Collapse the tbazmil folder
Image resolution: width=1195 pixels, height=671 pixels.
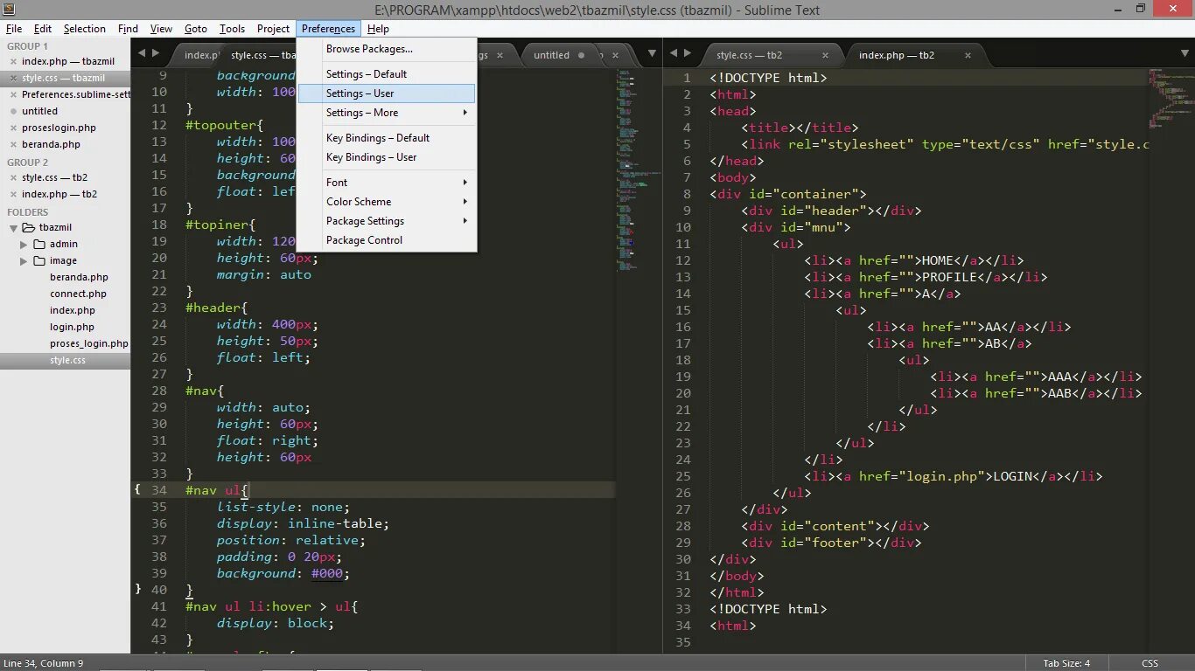tap(13, 228)
